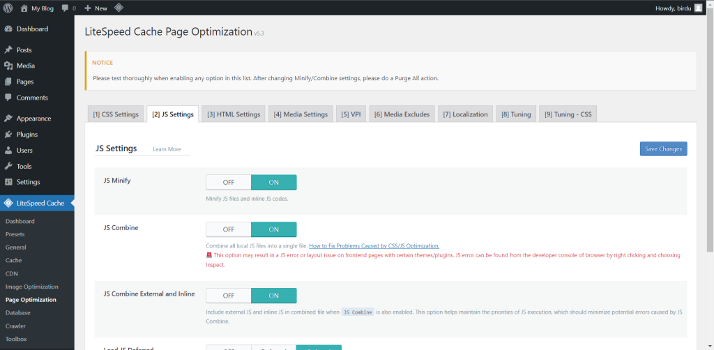Open the [4] Media Settings tab

pyautogui.click(x=301, y=114)
